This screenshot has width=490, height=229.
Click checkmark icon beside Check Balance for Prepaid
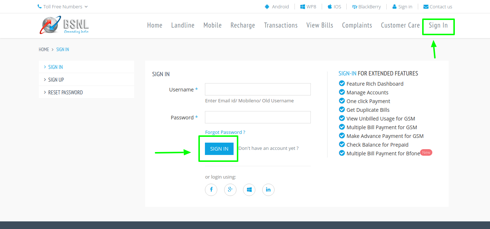tap(342, 144)
